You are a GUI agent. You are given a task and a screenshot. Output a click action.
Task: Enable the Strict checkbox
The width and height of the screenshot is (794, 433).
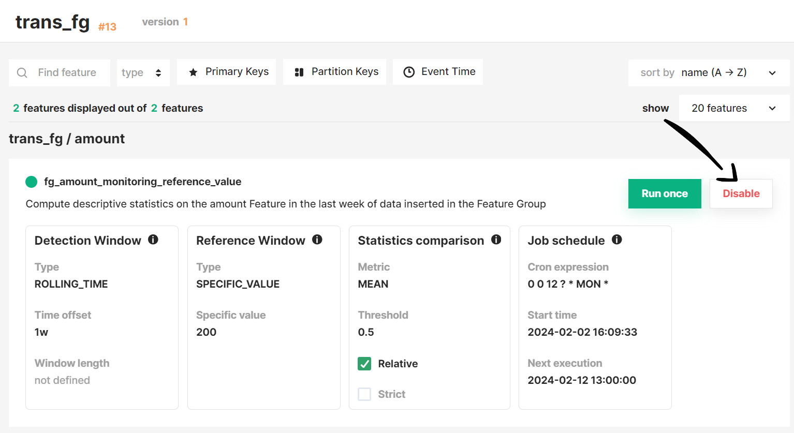tap(364, 394)
